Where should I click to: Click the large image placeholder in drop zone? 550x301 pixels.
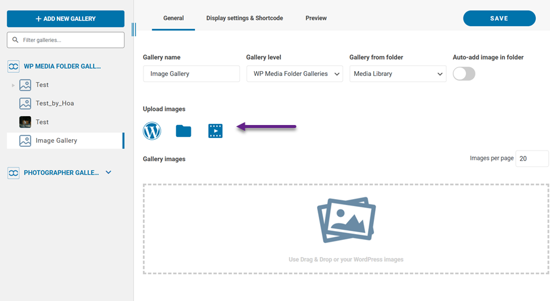click(346, 220)
